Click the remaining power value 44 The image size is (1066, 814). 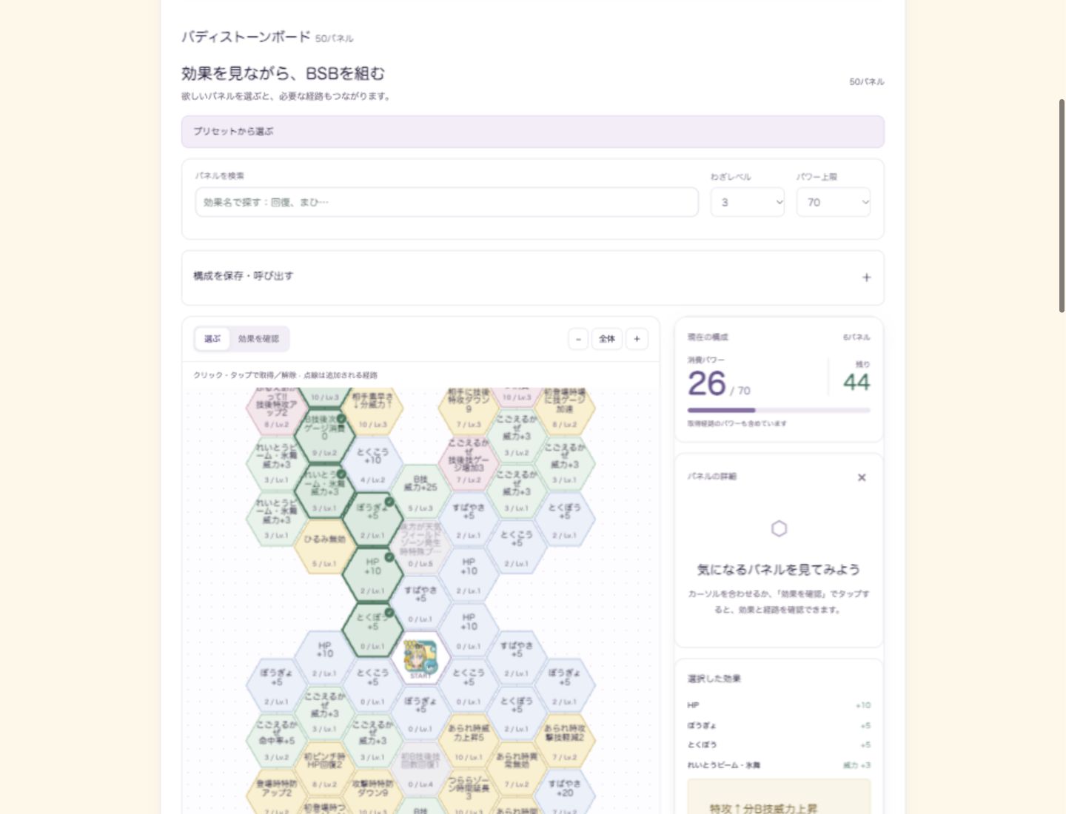[857, 383]
